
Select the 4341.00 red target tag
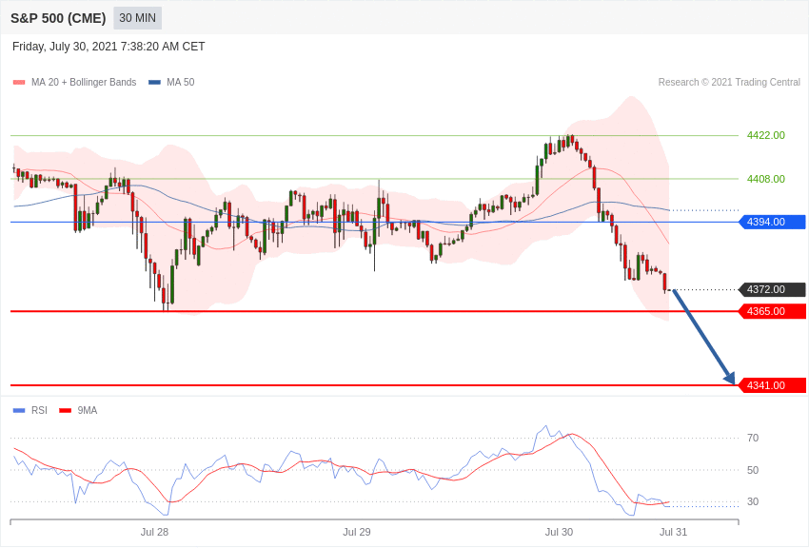772,385
